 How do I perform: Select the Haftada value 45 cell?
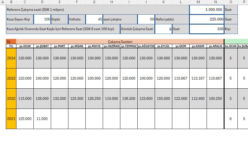94,19
